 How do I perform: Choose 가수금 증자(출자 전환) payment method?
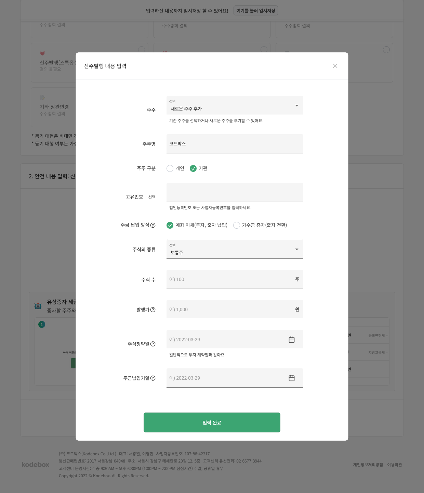click(237, 225)
